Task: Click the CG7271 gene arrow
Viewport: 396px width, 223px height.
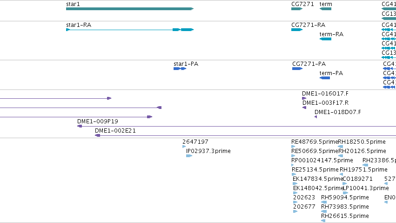Action: click(x=297, y=9)
